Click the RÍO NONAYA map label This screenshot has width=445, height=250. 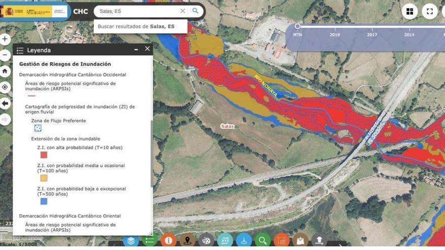[x=265, y=85]
